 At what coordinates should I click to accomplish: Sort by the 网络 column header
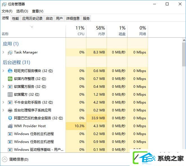click(x=138, y=32)
